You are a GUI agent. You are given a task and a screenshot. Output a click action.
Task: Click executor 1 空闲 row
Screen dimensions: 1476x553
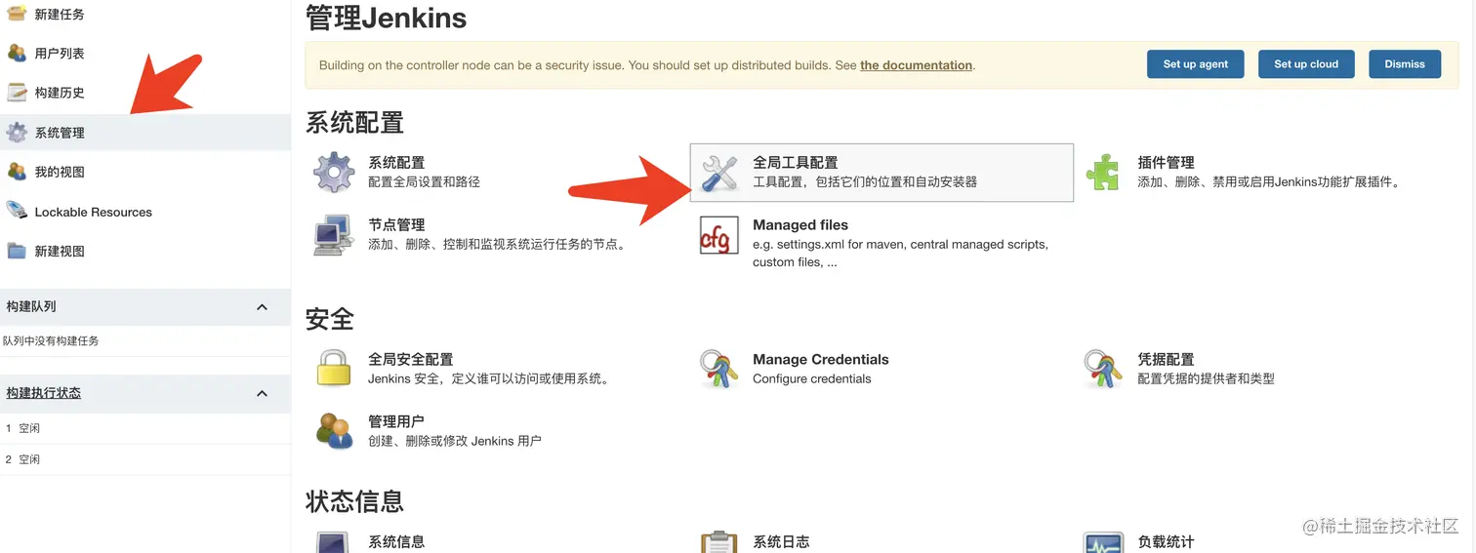point(145,428)
